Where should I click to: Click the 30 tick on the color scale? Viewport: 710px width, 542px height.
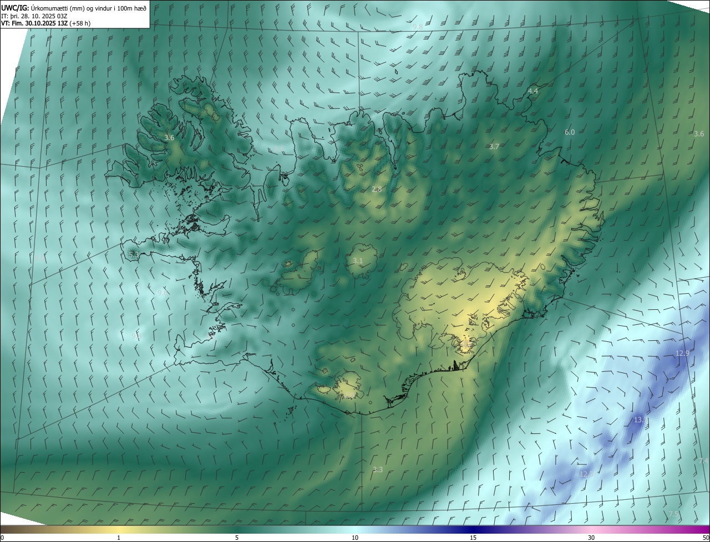click(591, 538)
